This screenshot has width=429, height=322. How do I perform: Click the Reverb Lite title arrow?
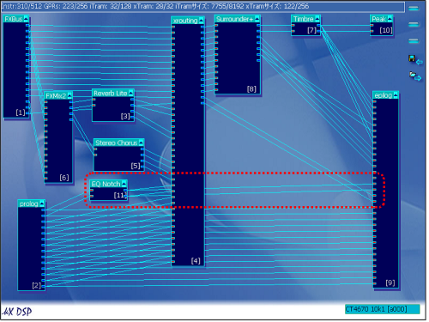point(130,93)
